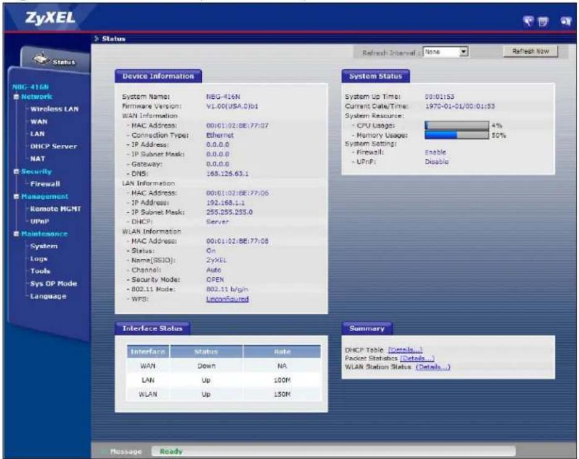Click the Status breadcrumb title
The height and width of the screenshot is (459, 579).
pos(113,39)
